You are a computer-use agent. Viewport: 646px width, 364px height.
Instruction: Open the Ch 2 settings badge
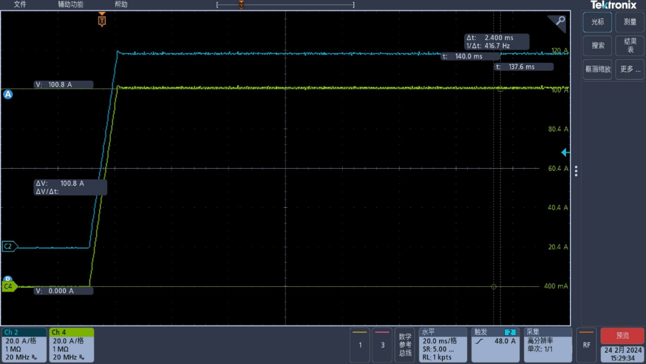(24, 345)
